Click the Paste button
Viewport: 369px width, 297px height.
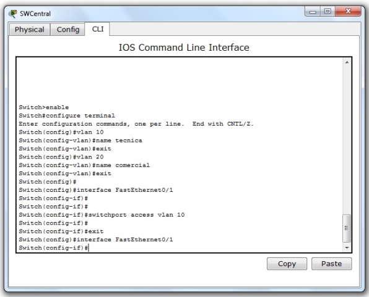[x=331, y=264]
